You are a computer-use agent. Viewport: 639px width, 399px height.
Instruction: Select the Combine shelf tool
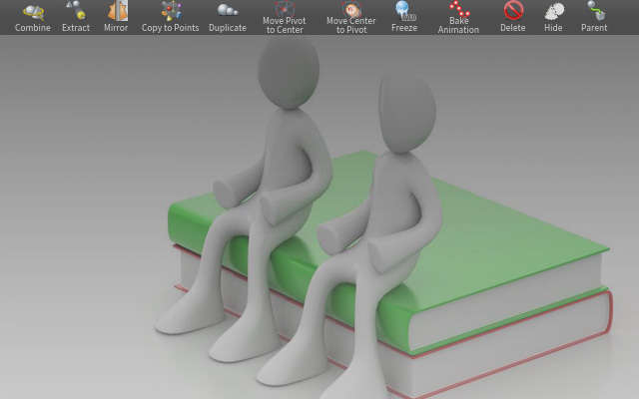[33, 17]
